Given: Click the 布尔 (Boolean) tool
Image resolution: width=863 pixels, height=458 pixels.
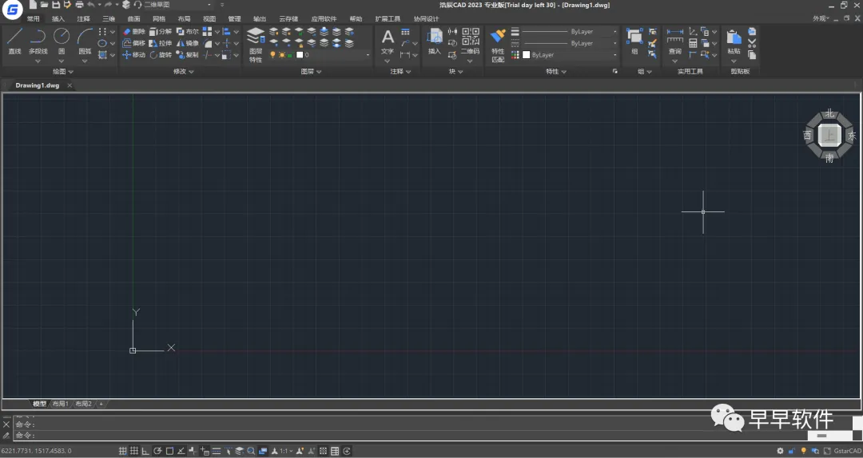Looking at the screenshot, I should (188, 32).
